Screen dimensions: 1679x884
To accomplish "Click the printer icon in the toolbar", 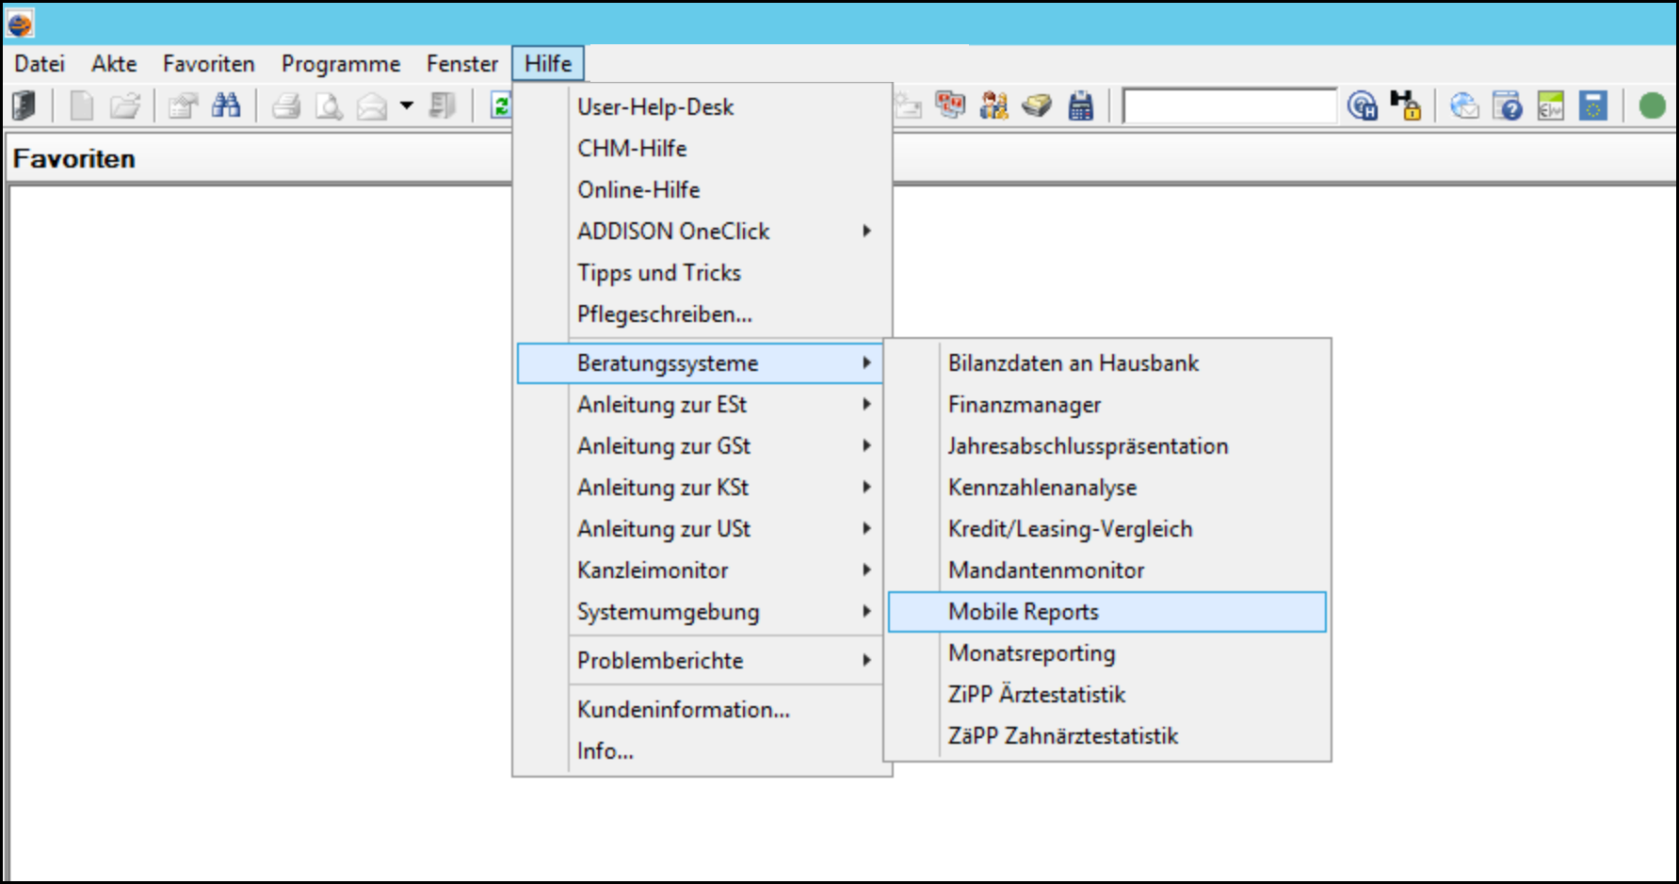I will tap(286, 105).
